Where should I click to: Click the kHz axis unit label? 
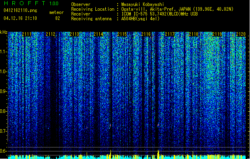pyautogui.click(x=4, y=32)
